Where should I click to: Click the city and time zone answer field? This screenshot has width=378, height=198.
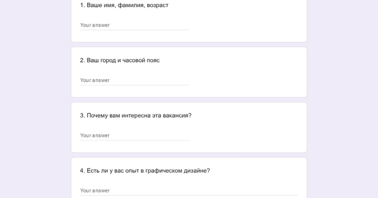coord(135,80)
